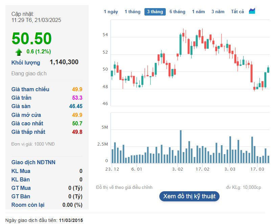Click the first trading date 11/03/2015

click(71, 220)
